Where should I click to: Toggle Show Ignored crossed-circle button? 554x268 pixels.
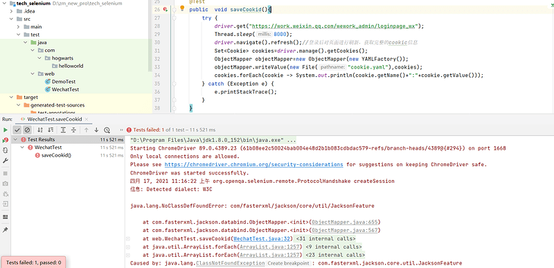(x=26, y=130)
